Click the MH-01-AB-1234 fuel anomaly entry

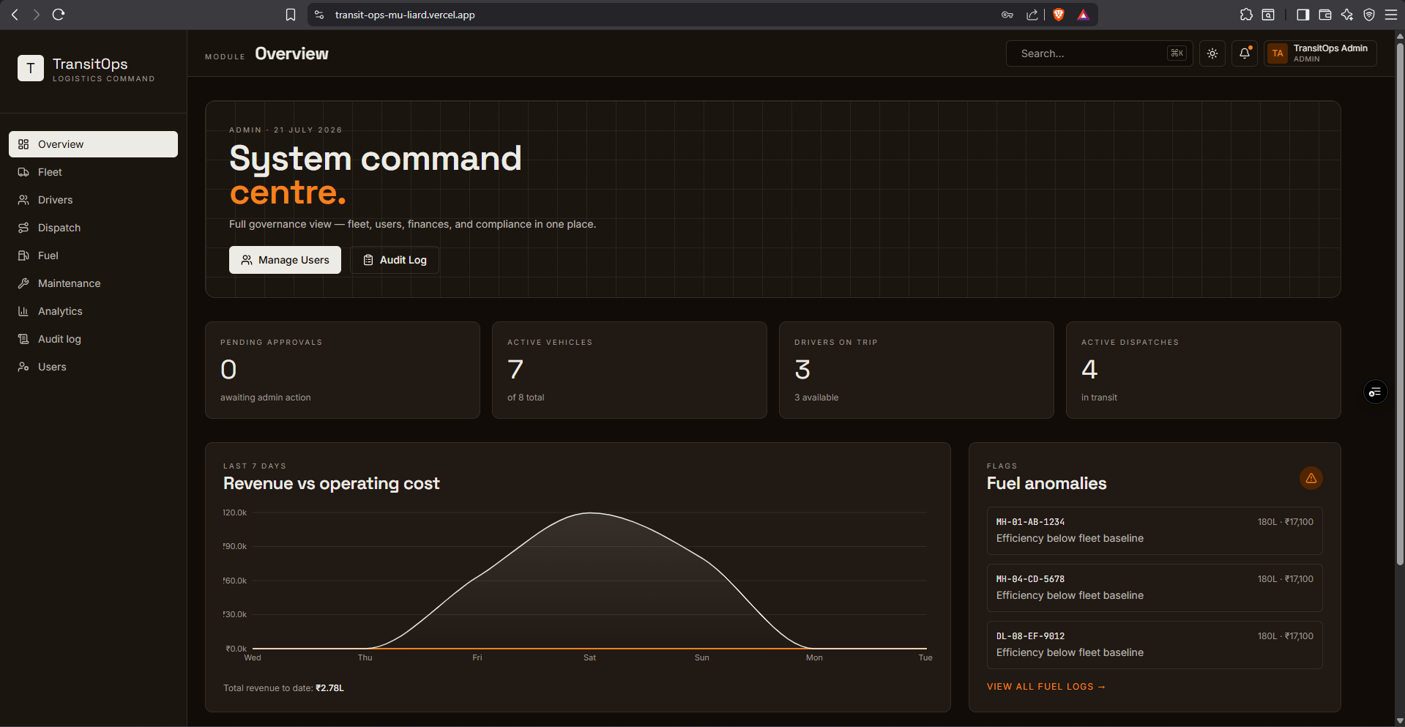coord(1155,531)
